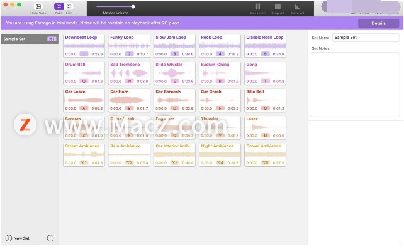Play the Car Leave tile
Screen dimensions: 404x249
pos(84,100)
